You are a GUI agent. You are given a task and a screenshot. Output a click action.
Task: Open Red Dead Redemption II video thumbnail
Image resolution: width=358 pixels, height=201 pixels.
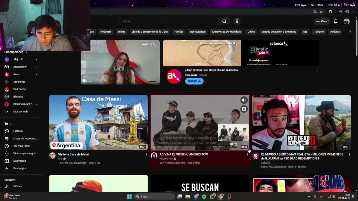(x=302, y=123)
